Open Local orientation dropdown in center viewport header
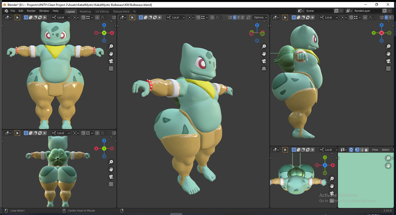The image size is (396, 215). tap(175, 17)
